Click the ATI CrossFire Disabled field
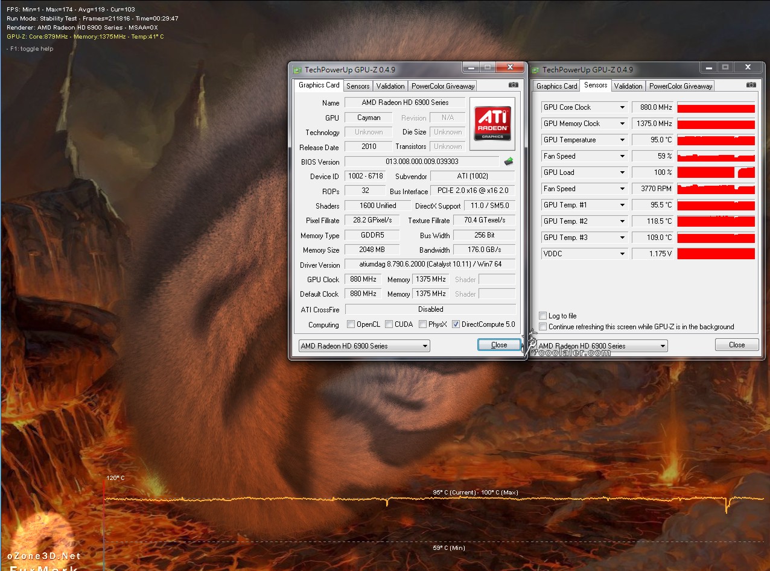770x571 pixels. [x=430, y=309]
